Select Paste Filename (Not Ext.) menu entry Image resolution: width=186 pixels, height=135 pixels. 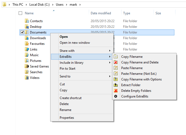point(139,74)
